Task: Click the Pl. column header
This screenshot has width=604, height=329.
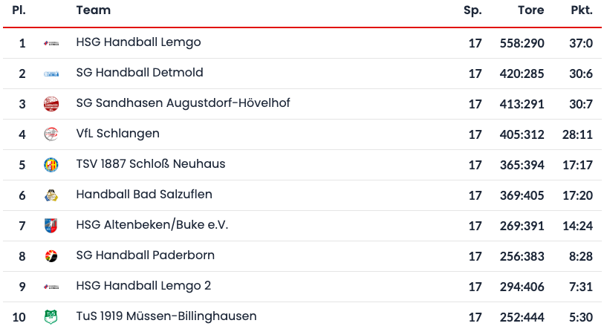Action: [x=19, y=10]
